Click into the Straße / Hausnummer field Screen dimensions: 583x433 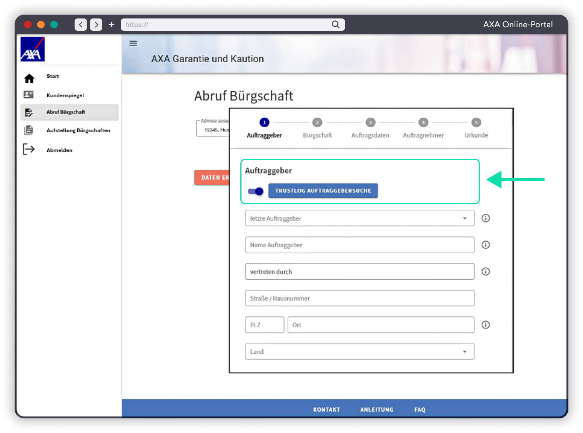pyautogui.click(x=360, y=298)
